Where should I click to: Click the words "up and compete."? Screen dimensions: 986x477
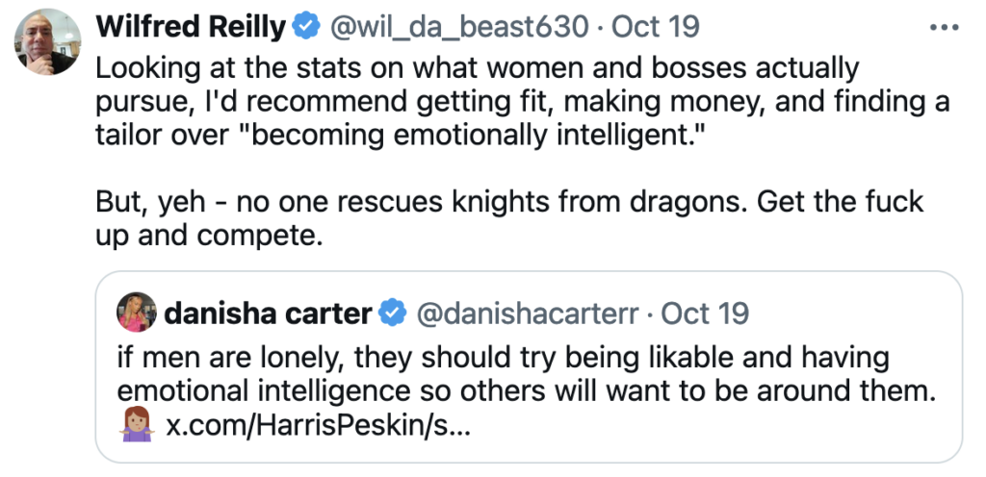point(207,234)
